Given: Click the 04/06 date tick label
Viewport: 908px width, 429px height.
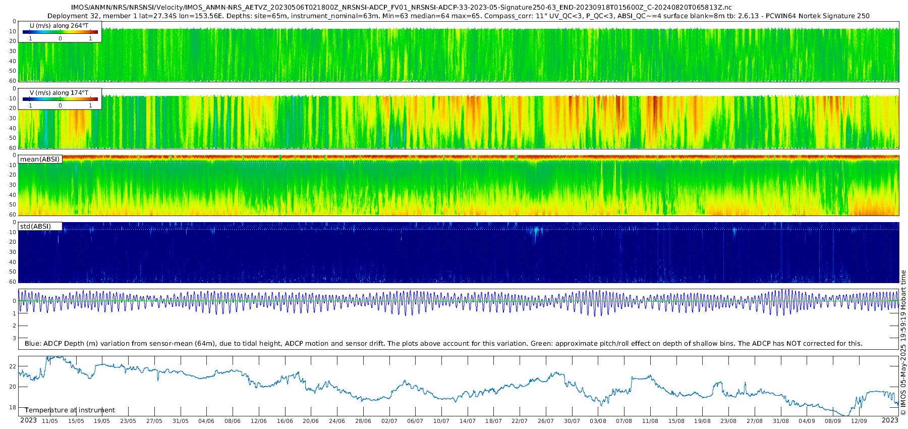Looking at the screenshot, I should coord(206,421).
